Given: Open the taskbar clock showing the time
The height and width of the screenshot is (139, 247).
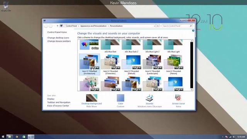Looking at the screenshot, I should pos(241,137).
